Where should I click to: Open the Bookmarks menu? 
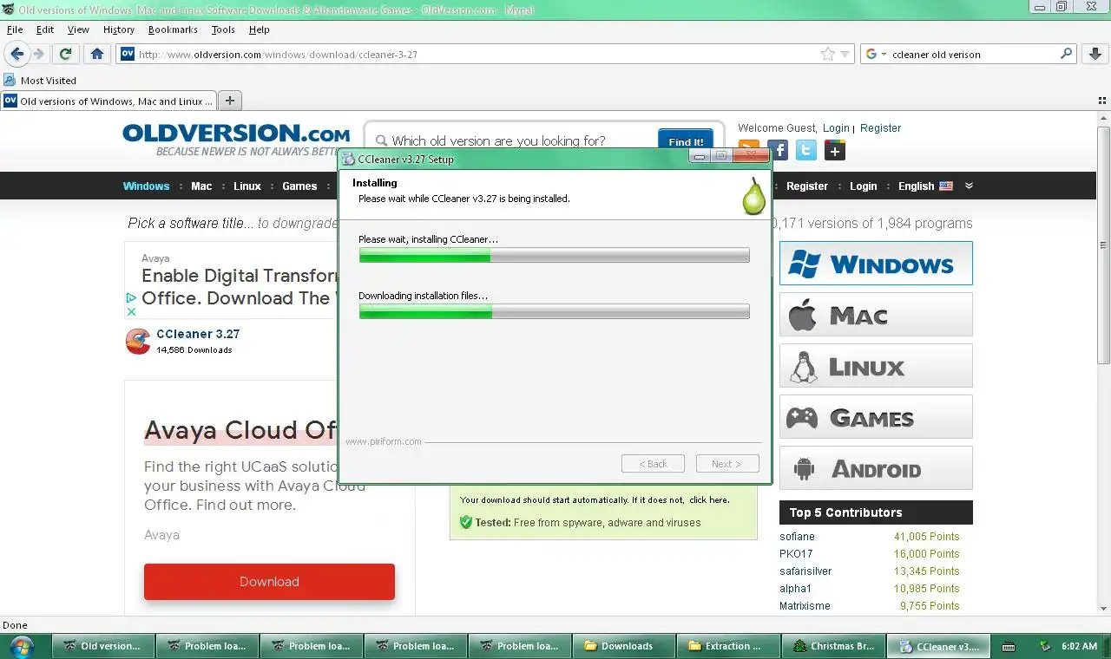[173, 29]
